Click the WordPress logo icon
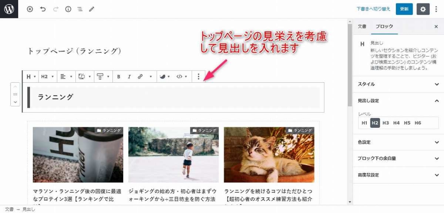444x213 pixels. pyautogui.click(x=9, y=9)
